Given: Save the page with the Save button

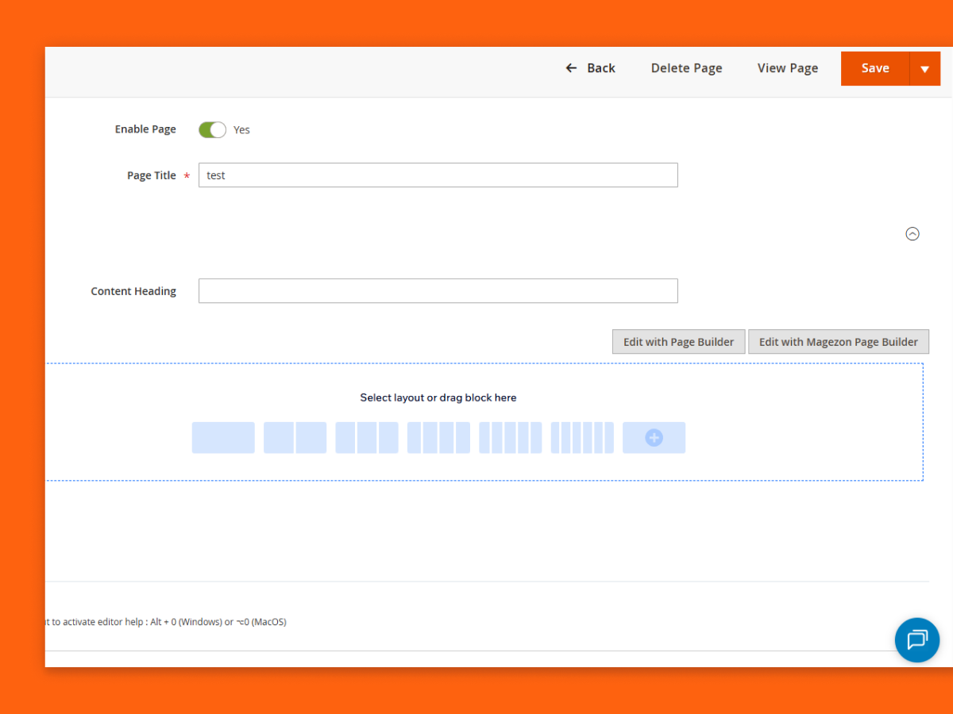Looking at the screenshot, I should coord(875,68).
